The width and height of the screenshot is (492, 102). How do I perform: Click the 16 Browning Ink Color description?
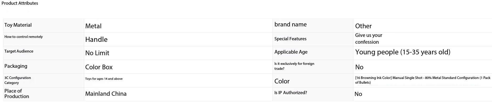tap(423, 80)
